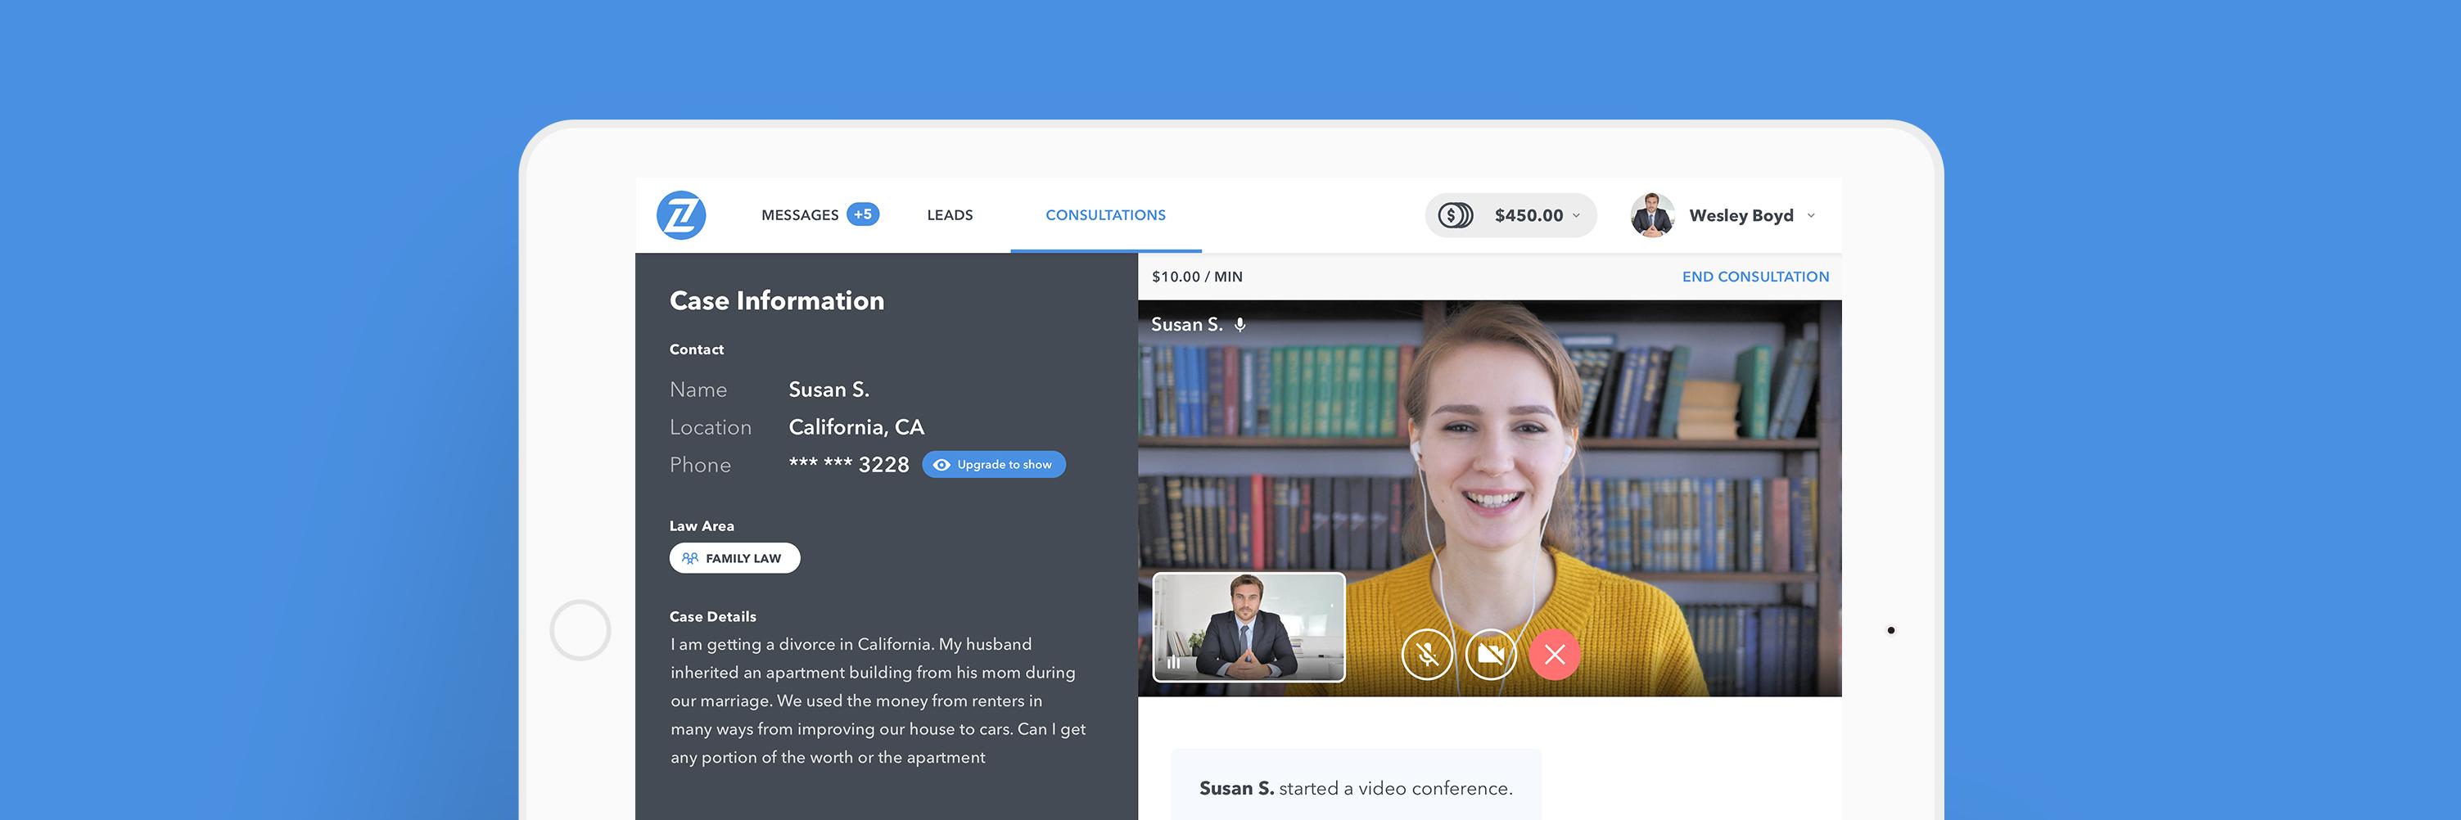Select the Consultations tab
This screenshot has height=820, width=2461.
coord(1105,216)
